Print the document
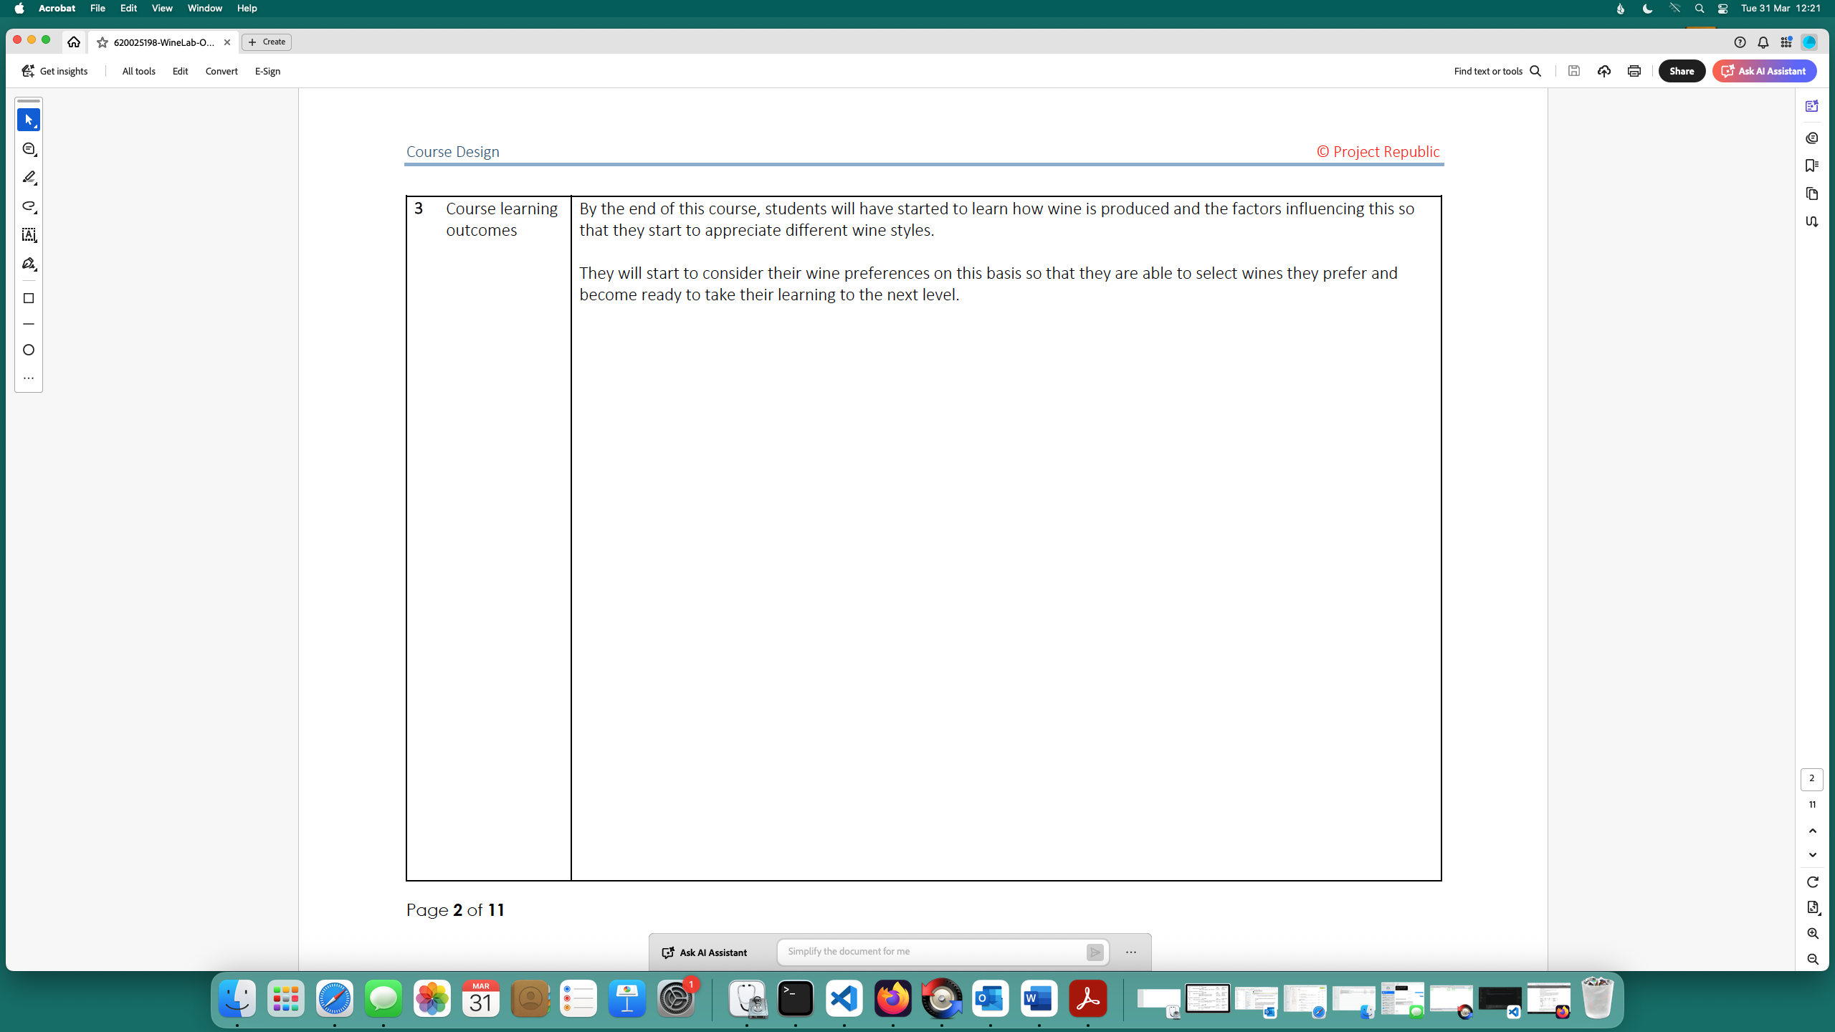Viewport: 1835px width, 1032px height. click(1634, 71)
